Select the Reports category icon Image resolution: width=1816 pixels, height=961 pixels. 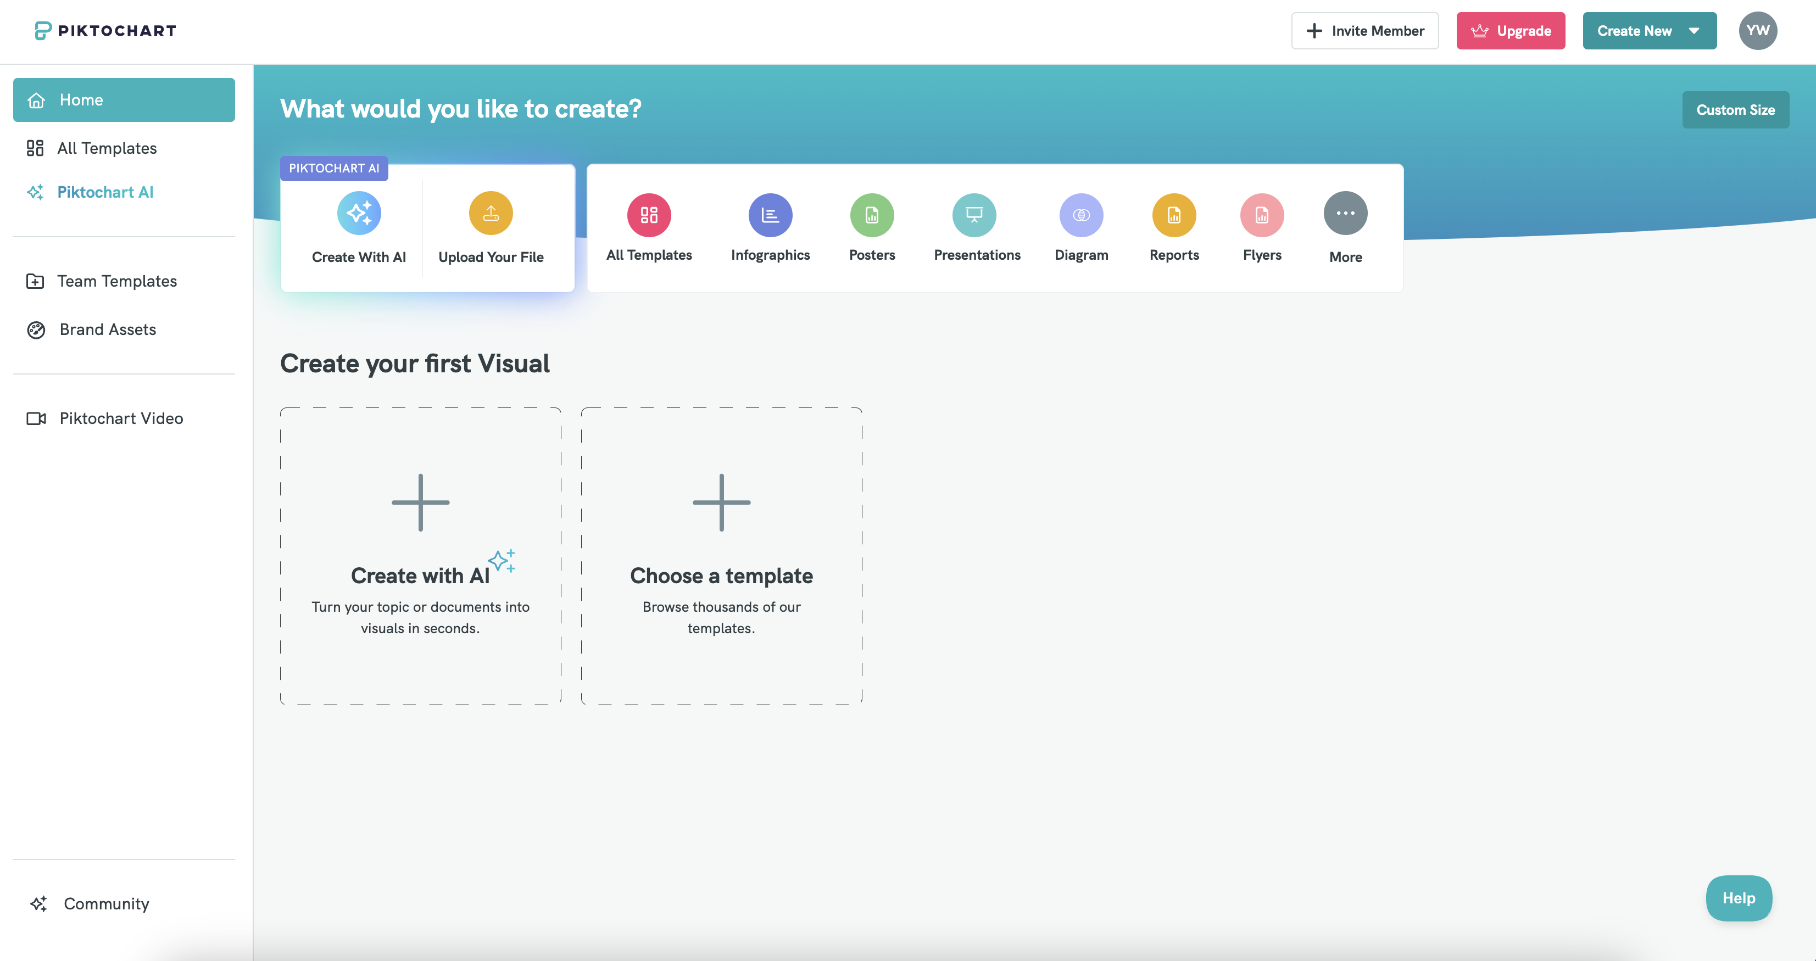click(x=1174, y=215)
